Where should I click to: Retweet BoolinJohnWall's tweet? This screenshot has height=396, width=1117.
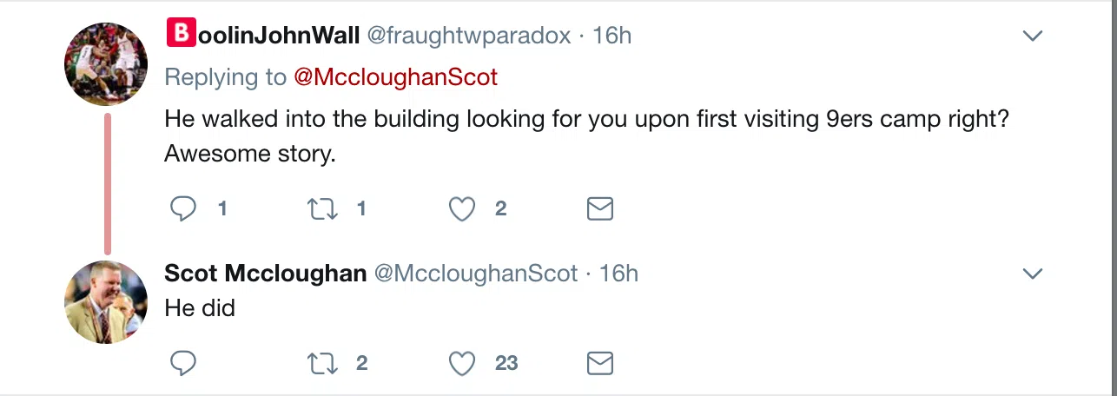(x=323, y=208)
